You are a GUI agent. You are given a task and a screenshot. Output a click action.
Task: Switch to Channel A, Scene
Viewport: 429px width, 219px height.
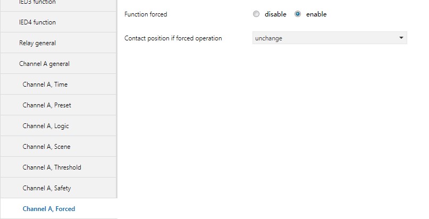pos(46,147)
